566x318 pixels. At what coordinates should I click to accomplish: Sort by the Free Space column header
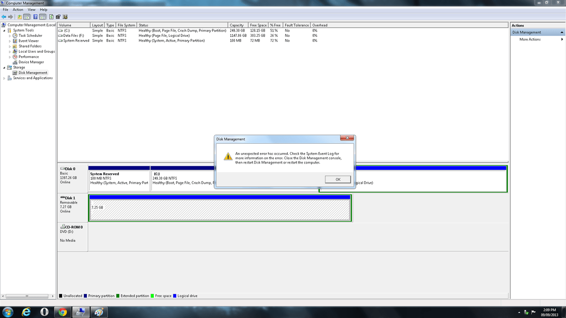(258, 25)
